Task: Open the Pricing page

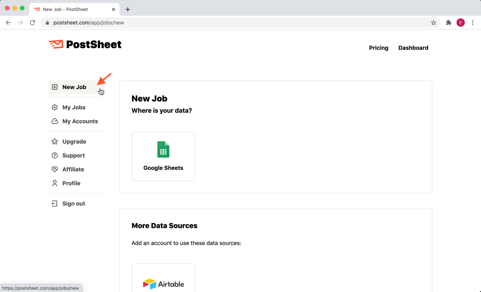Action: (x=378, y=48)
